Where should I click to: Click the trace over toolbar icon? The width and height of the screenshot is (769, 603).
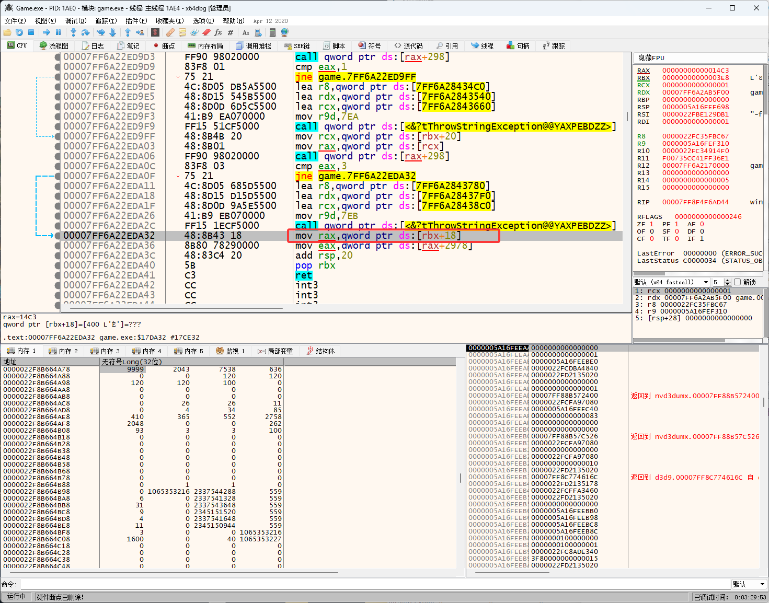112,32
